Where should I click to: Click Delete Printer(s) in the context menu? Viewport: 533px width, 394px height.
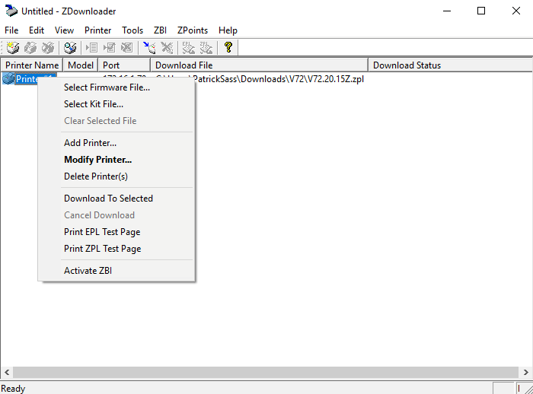coord(95,176)
